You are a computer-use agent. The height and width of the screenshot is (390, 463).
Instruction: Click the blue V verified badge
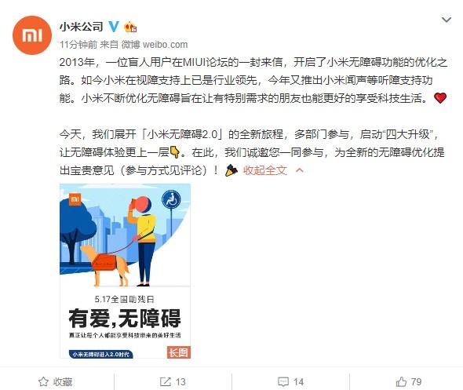(114, 27)
